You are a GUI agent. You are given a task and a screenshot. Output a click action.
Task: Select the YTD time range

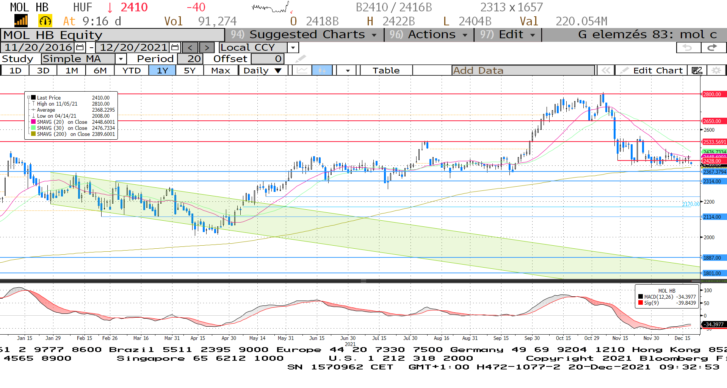[x=132, y=70]
